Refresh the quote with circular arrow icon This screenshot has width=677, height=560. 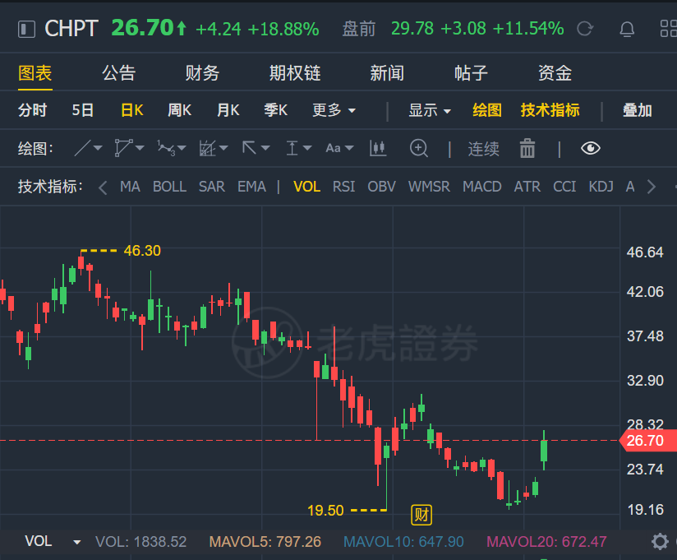click(x=585, y=29)
